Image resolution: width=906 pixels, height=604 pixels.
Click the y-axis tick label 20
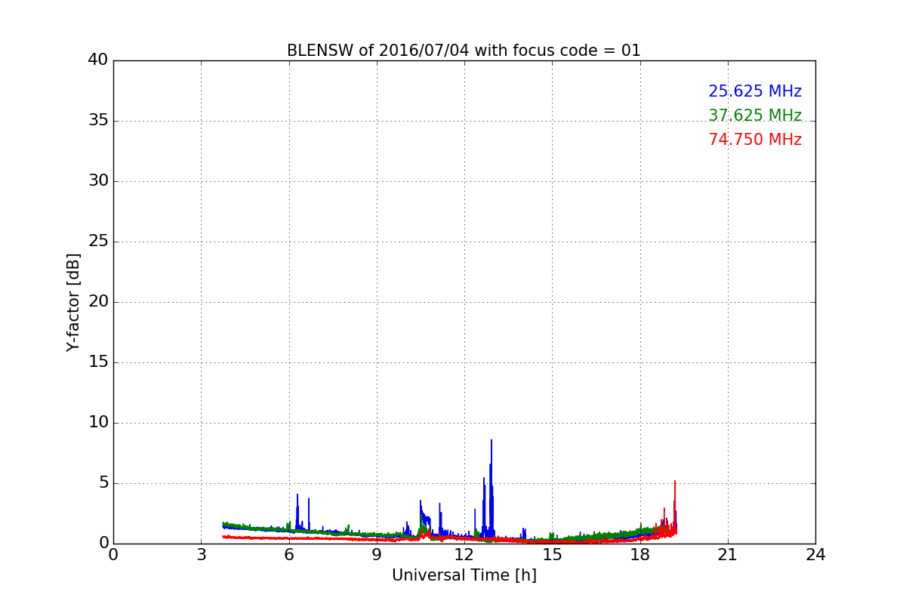tap(98, 301)
